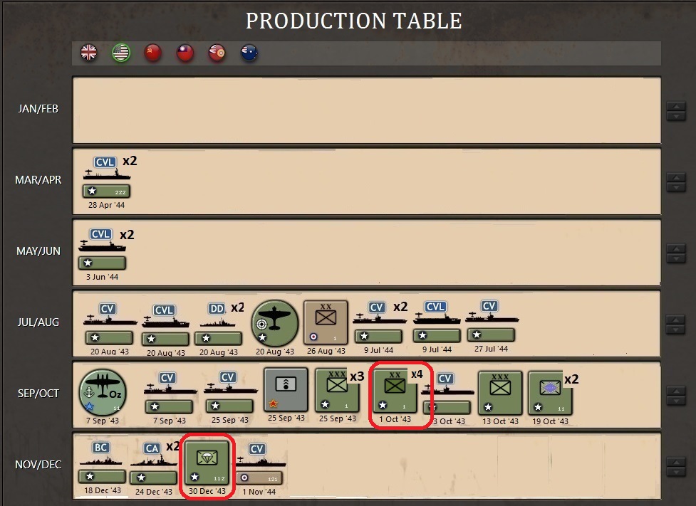Image resolution: width=696 pixels, height=506 pixels.
Task: Click down arrow for NOV/DEC row
Action: [x=676, y=472]
